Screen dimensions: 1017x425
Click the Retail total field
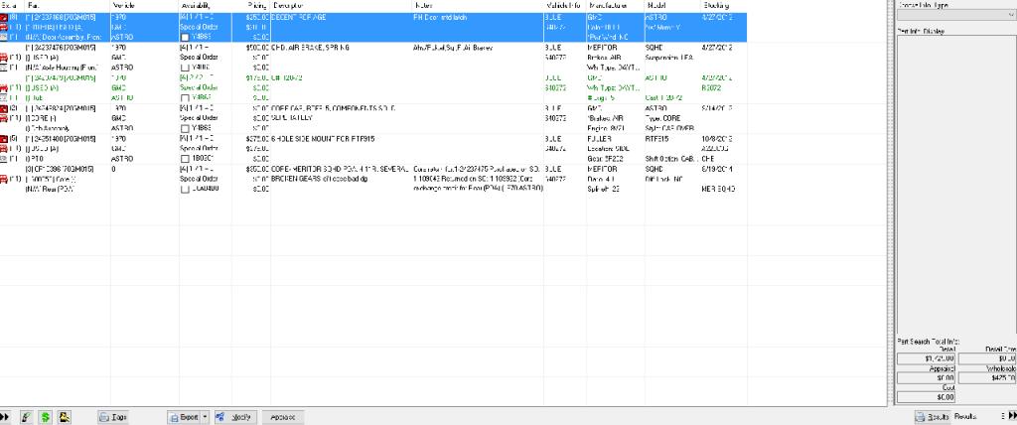[x=926, y=357]
